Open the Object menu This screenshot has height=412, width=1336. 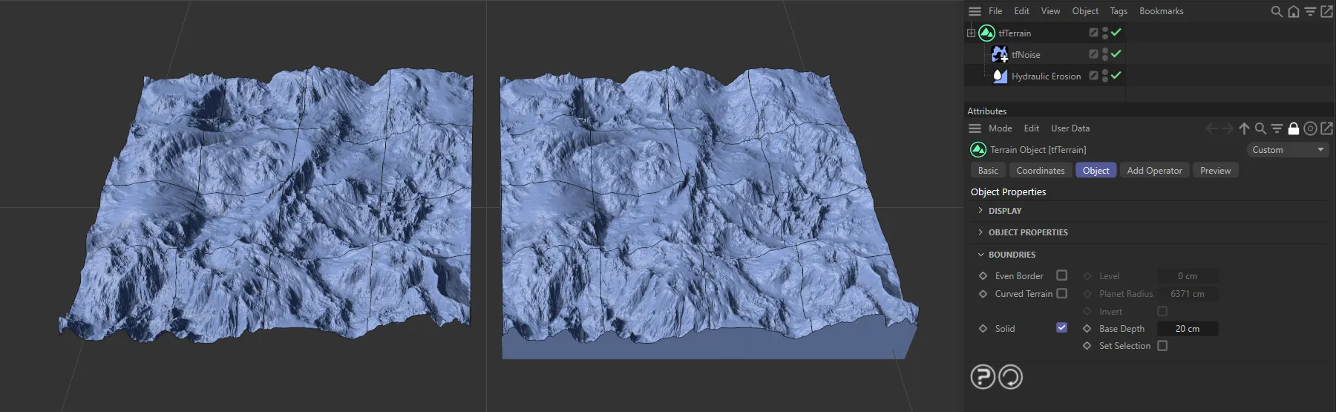(1085, 11)
